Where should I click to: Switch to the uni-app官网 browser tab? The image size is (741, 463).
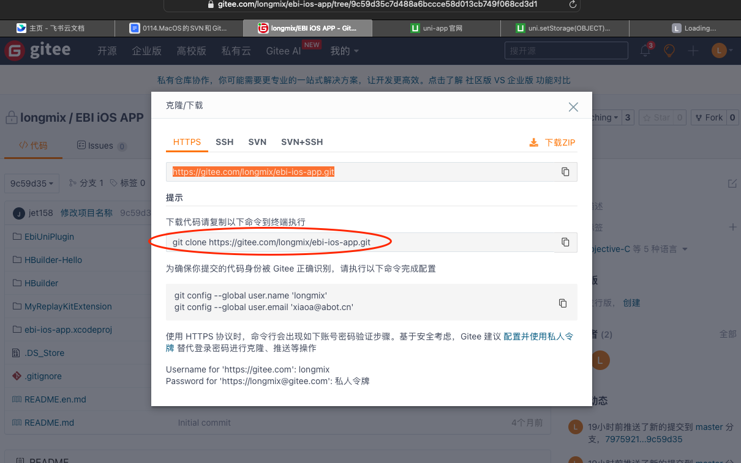point(436,28)
